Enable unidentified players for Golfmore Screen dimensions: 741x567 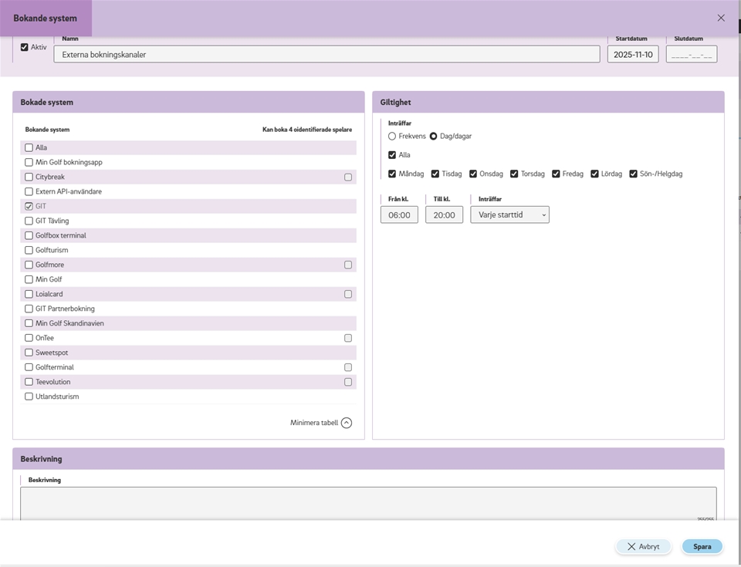(x=348, y=265)
